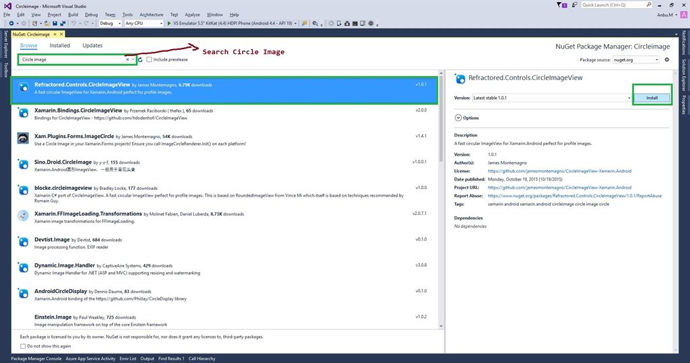Click the Quick Launch magnifier icon
Screen dimensions: 690x363
(649, 5)
